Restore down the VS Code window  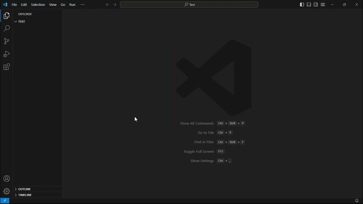(x=344, y=5)
